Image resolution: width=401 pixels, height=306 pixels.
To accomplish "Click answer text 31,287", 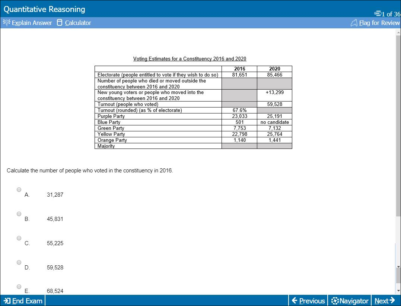I will [x=55, y=195].
